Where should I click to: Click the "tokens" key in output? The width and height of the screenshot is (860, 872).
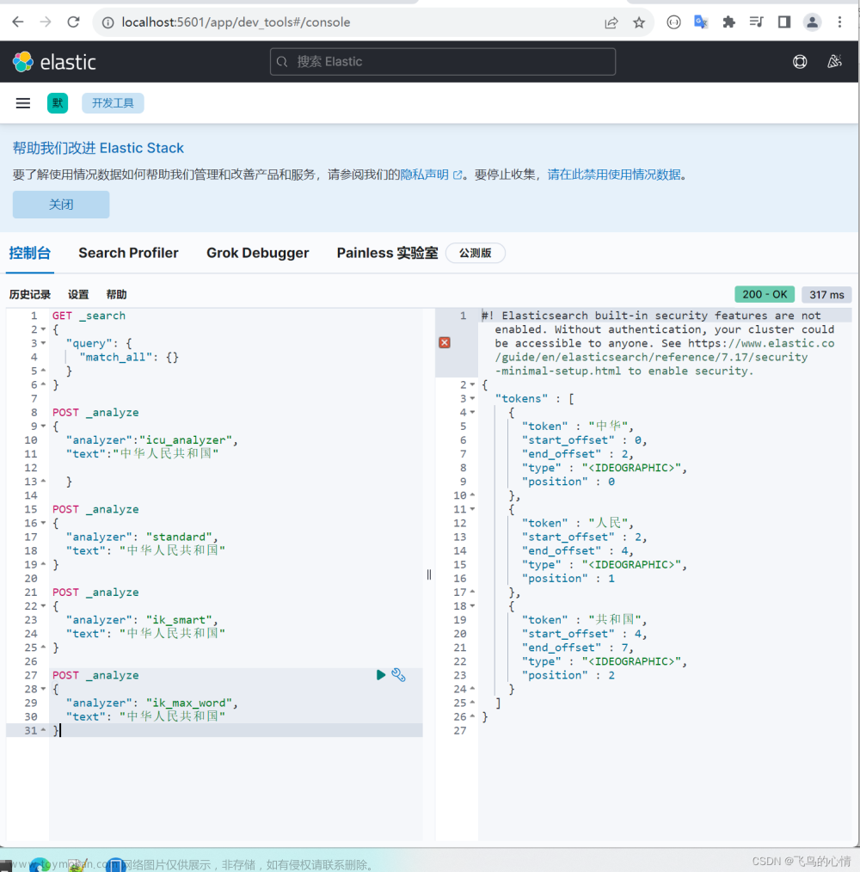point(521,399)
